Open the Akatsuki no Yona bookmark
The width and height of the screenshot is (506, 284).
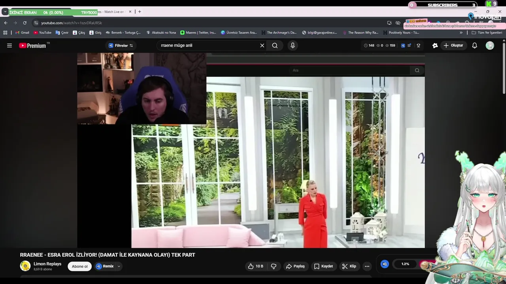[x=161, y=33]
